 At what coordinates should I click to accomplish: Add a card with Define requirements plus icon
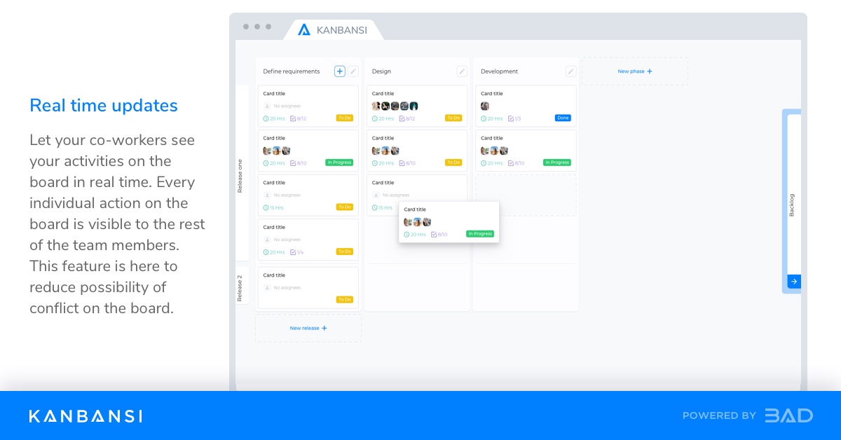(340, 71)
